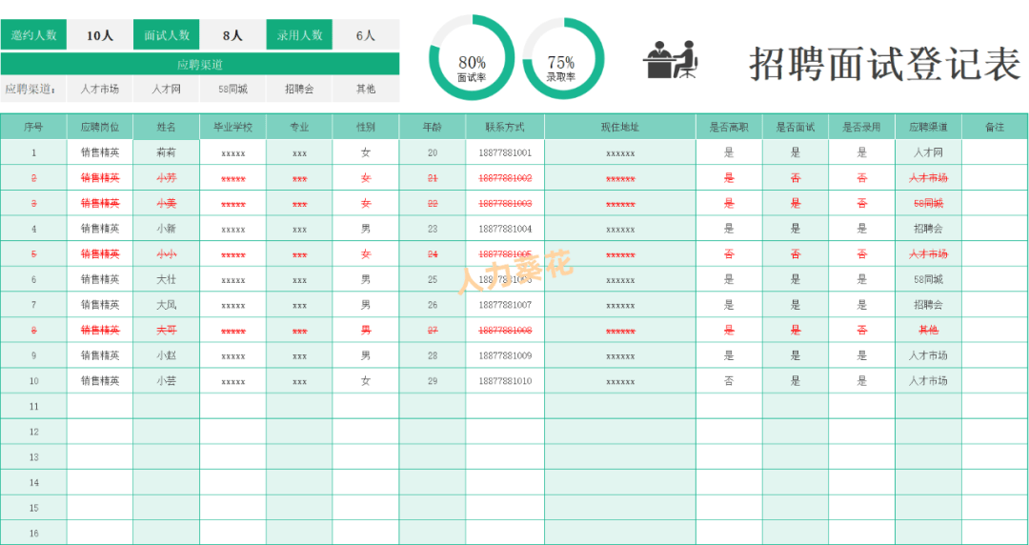Click the 招聘面试登记表 title text
Viewport: 1029px width, 545px height.
885,64
